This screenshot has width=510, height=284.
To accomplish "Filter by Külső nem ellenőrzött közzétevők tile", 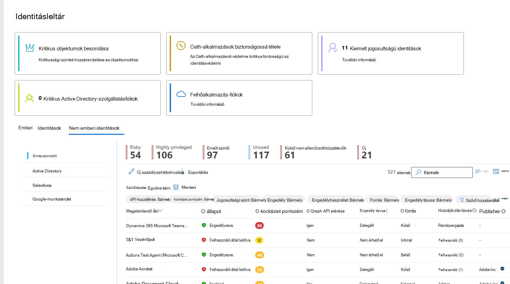I will (x=313, y=152).
